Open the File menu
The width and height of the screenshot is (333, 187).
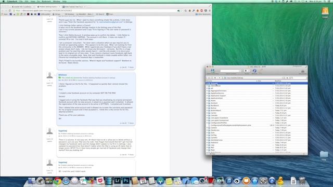coord(21,1)
